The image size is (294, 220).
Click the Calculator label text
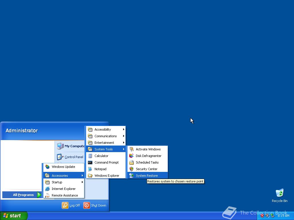(101, 156)
